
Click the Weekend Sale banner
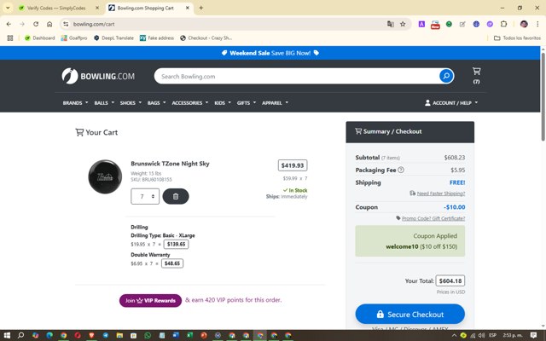270,53
